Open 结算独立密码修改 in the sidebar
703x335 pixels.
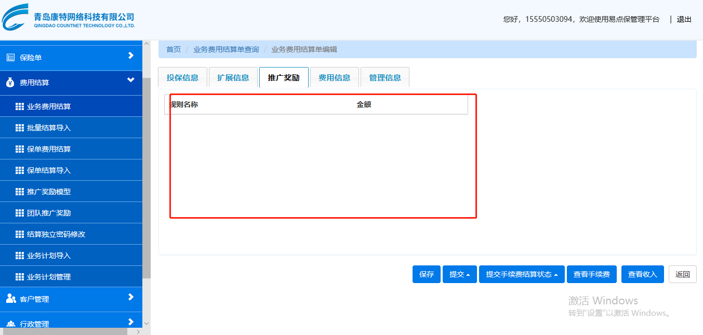coord(71,234)
